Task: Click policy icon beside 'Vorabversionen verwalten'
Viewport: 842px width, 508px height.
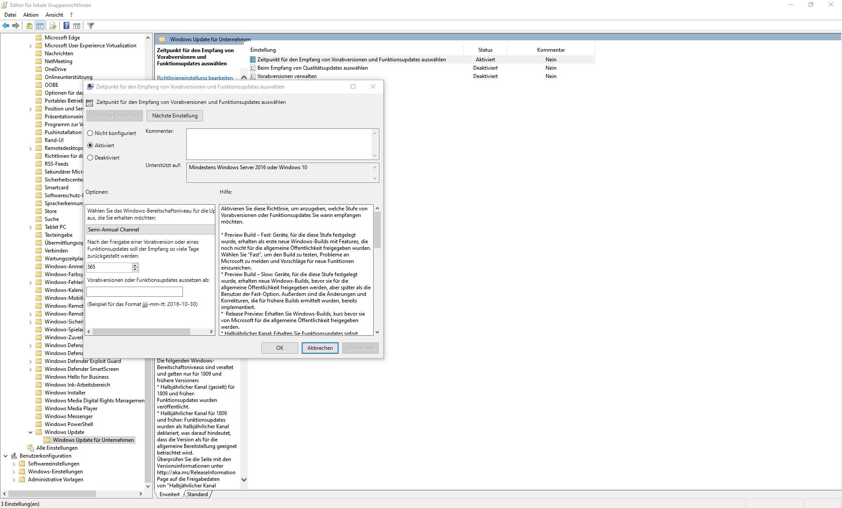Action: click(253, 76)
